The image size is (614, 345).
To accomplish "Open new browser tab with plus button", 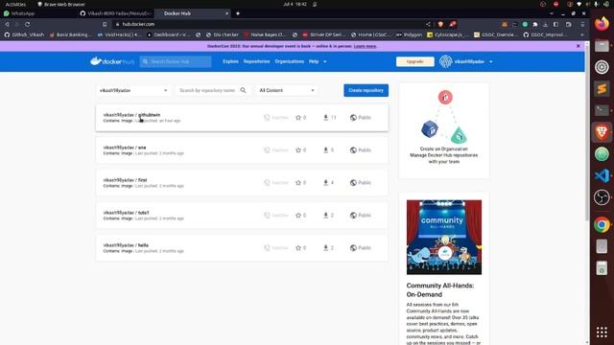I will coord(238,13).
